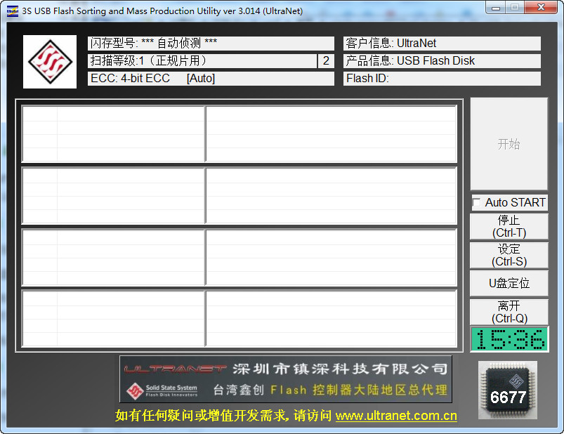Image resolution: width=564 pixels, height=434 pixels.
Task: Click the 客户信息: UltraNet field
Action: (x=442, y=43)
